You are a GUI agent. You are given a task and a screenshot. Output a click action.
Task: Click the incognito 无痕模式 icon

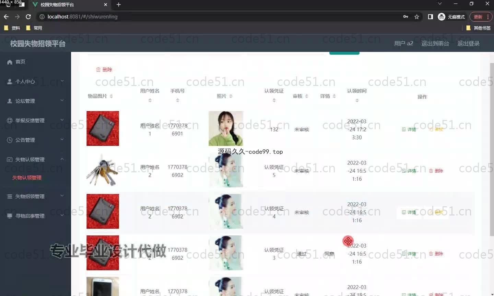[x=442, y=17]
